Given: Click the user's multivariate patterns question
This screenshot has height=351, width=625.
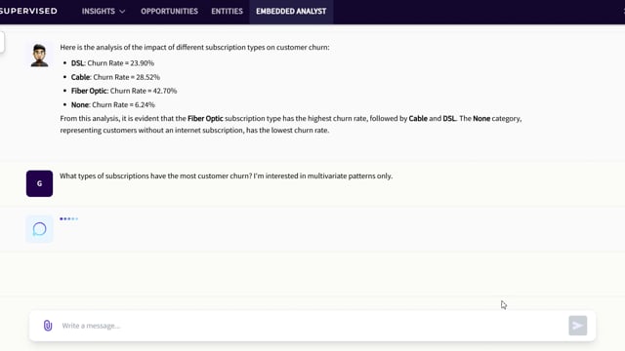Looking at the screenshot, I should tap(226, 175).
